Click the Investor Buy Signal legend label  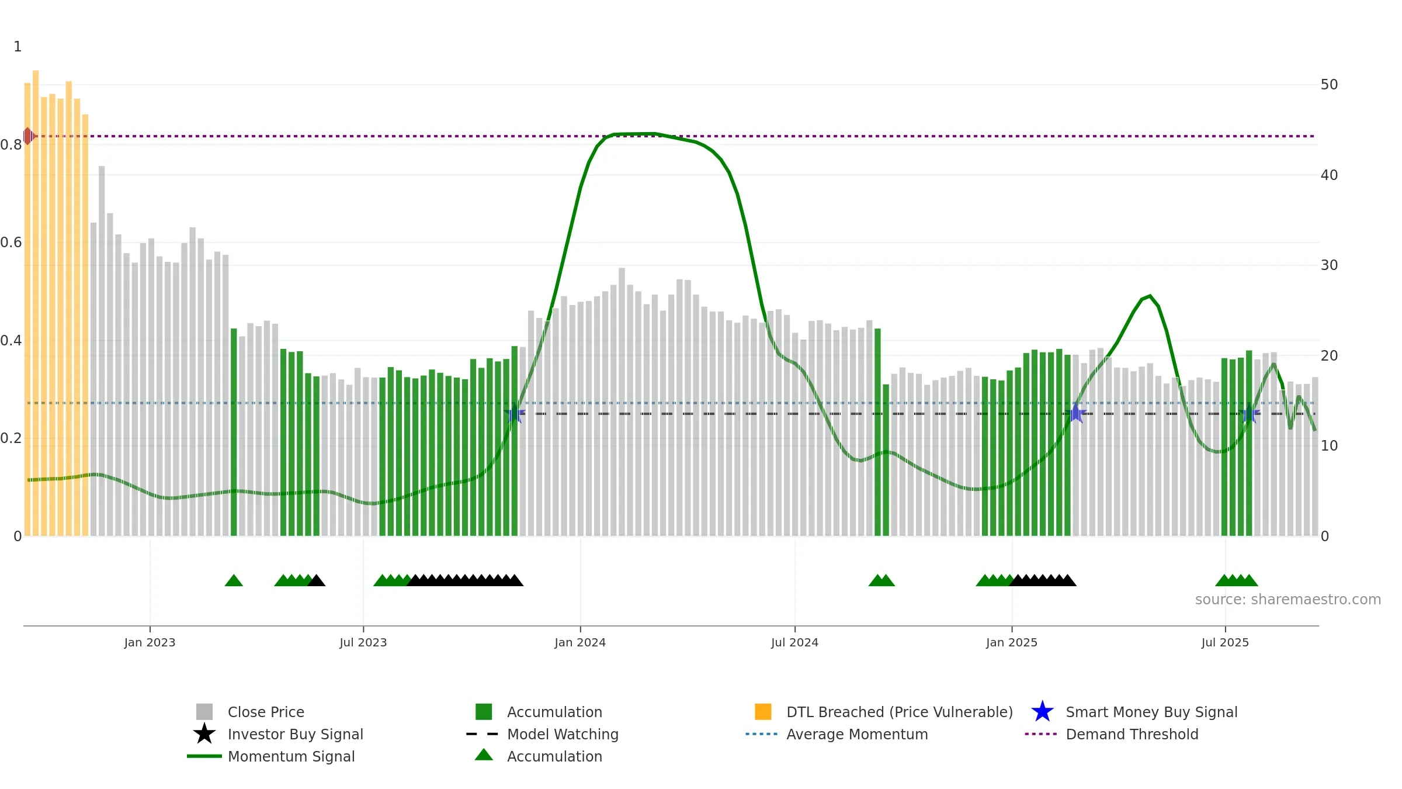pos(296,734)
